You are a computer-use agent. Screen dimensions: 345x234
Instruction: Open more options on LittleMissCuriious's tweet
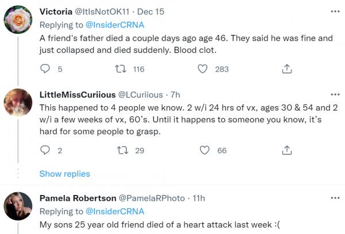(x=335, y=94)
